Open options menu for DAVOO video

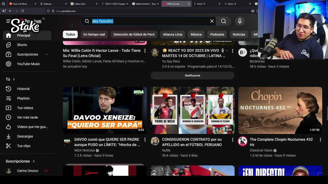point(145,140)
